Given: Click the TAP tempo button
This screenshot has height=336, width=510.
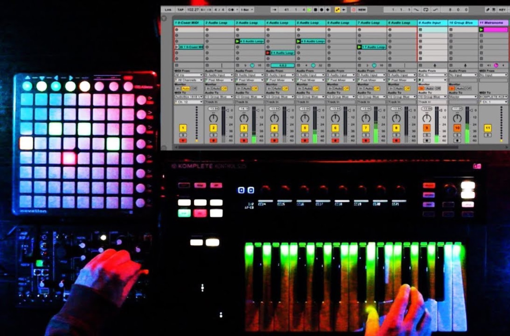Looking at the screenshot, I should pyautogui.click(x=180, y=10).
